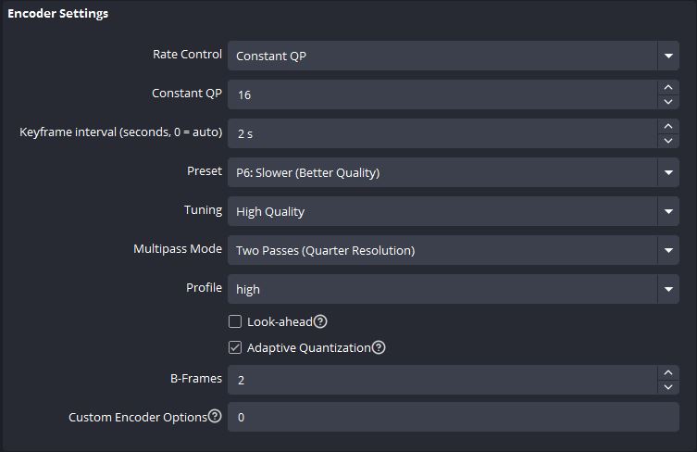Expand the Multipass Mode dropdown
Viewport: 697px width, 452px height.
click(453, 250)
